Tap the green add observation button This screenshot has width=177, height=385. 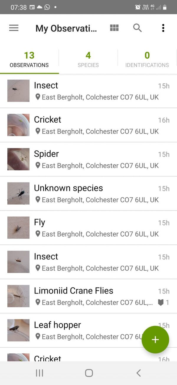(x=155, y=340)
